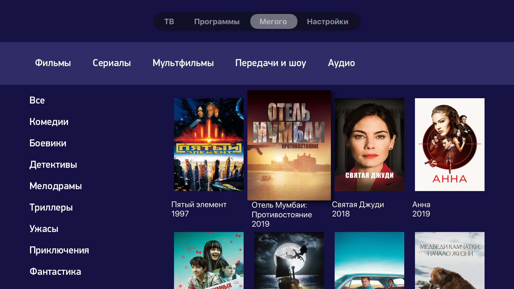Open the Мультфильмы category
The height and width of the screenshot is (289, 514).
click(x=183, y=63)
